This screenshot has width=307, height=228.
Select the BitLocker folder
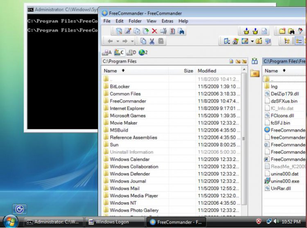tap(120, 86)
